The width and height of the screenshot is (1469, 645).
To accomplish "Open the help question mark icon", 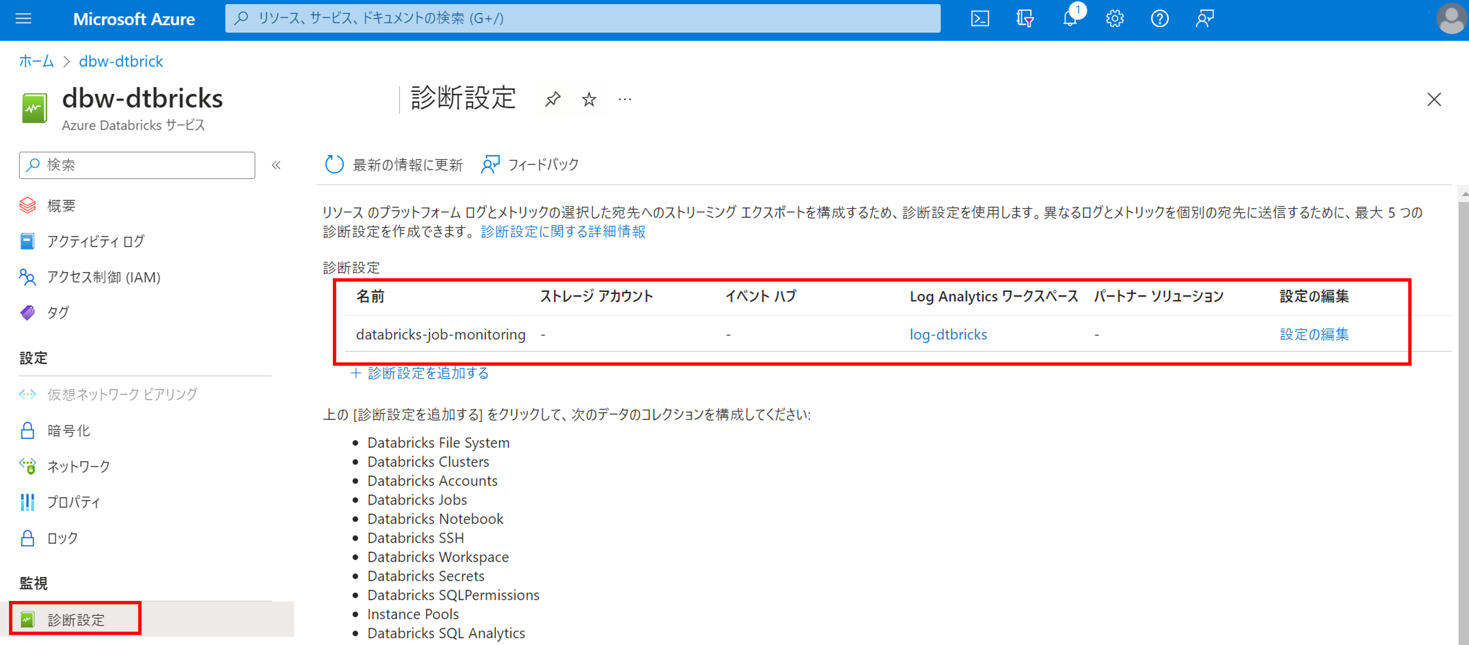I will [x=1160, y=19].
